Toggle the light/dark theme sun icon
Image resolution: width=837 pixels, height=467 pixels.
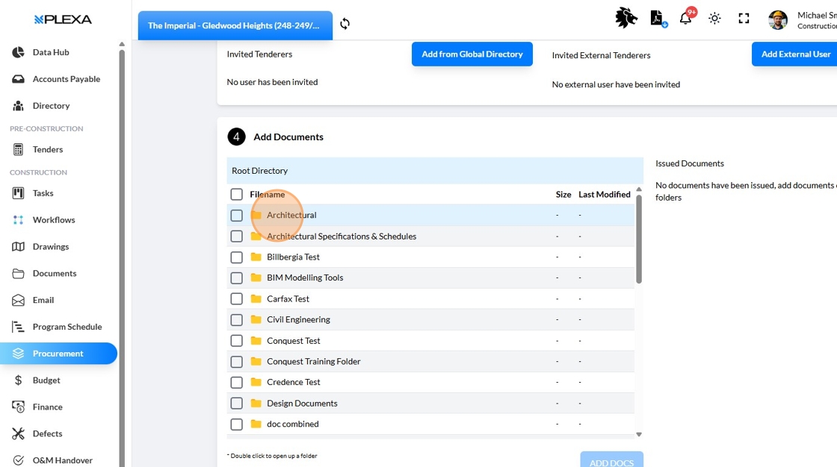coord(714,19)
